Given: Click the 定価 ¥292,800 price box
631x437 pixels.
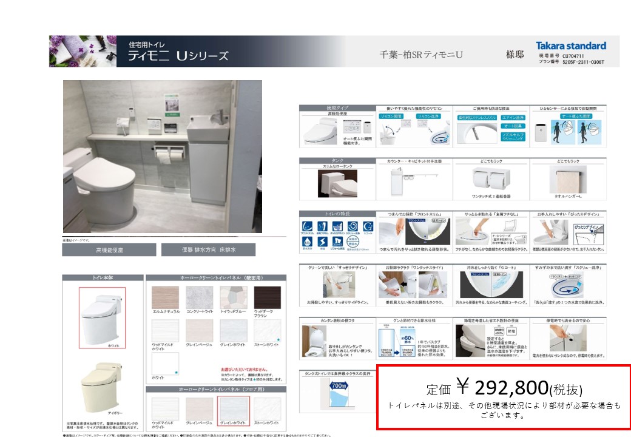Looking at the screenshot, I should point(504,397).
